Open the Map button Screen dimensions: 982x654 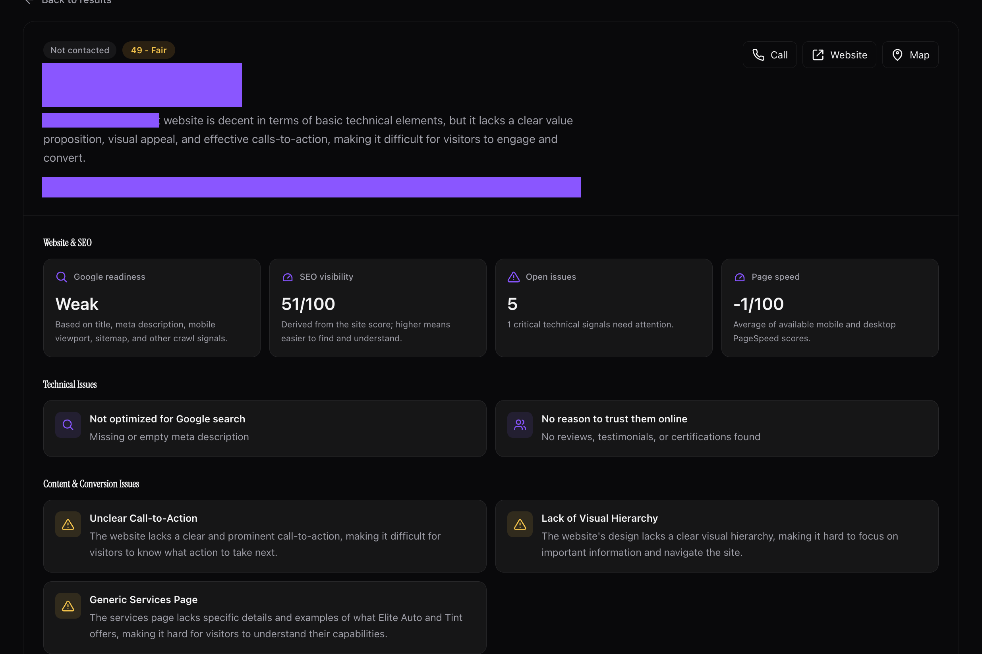910,55
